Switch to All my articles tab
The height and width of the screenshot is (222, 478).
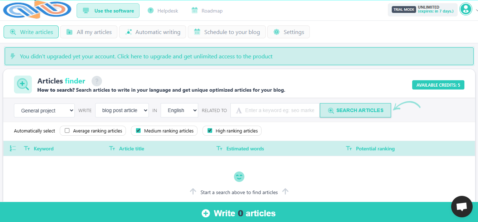(89, 32)
